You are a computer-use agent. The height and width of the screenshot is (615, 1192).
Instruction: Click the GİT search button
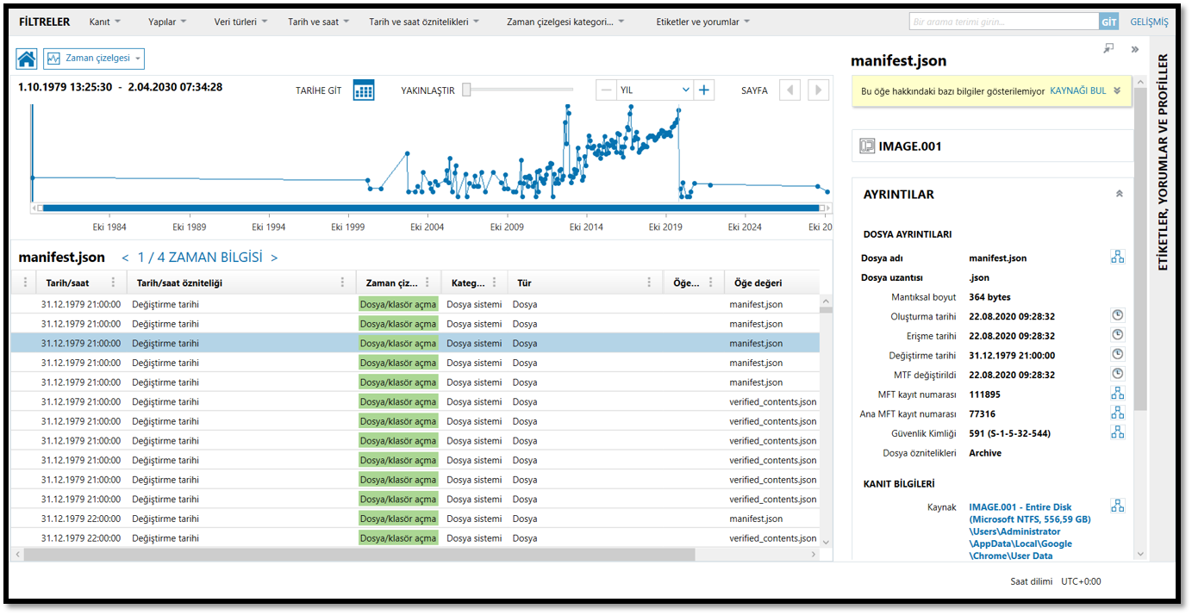(1108, 22)
